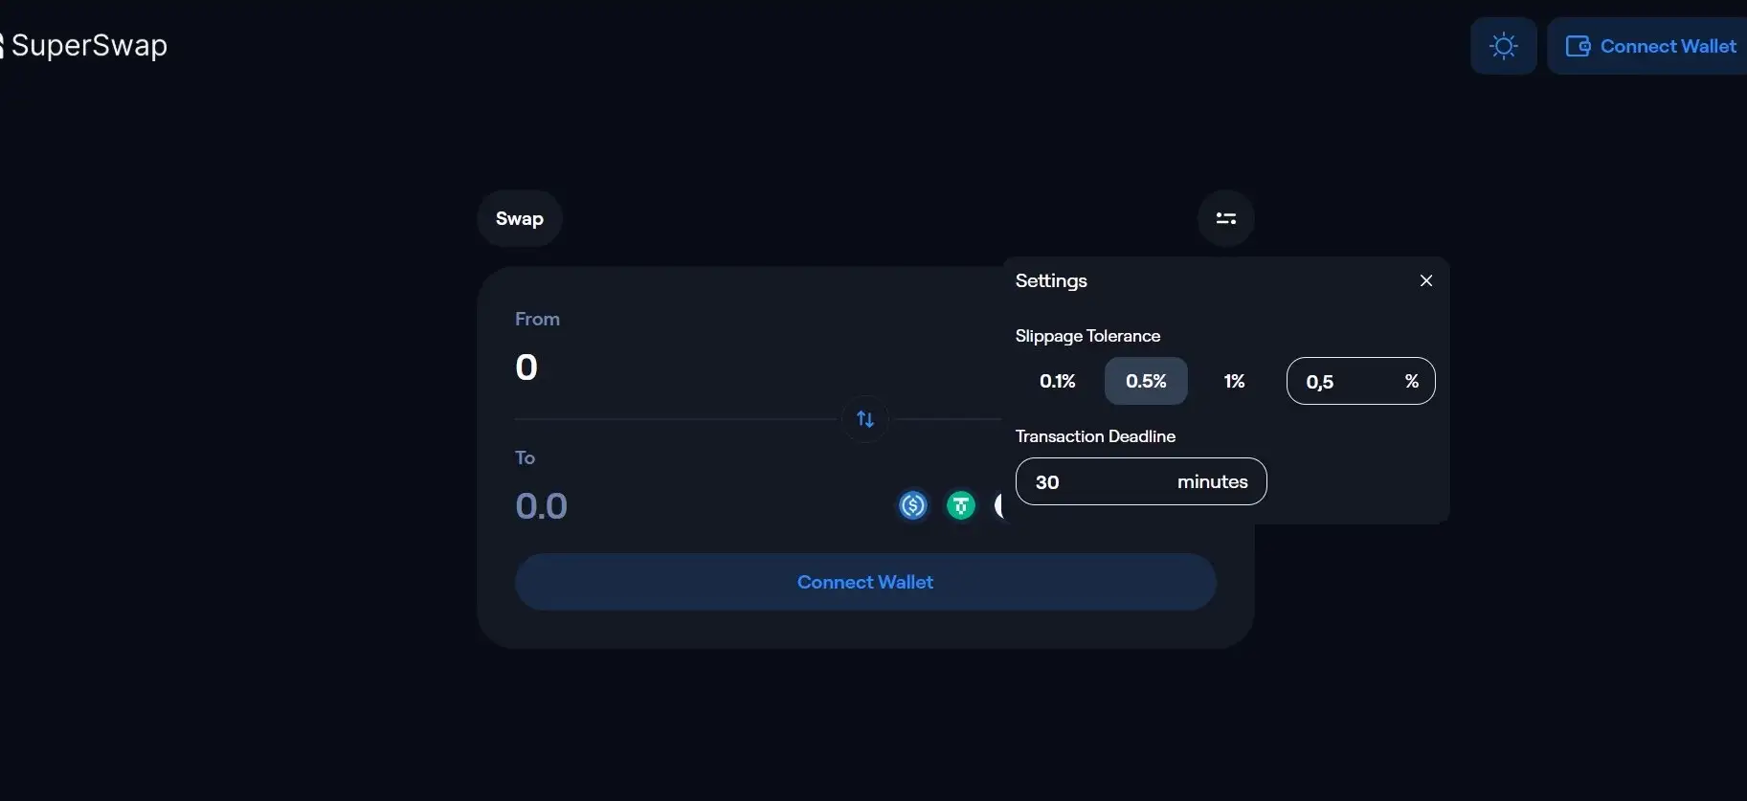Image resolution: width=1747 pixels, height=801 pixels.
Task: Click the swap direction arrows icon
Action: tap(865, 419)
